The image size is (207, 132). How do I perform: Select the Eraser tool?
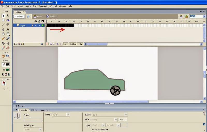[x=8, y=48]
